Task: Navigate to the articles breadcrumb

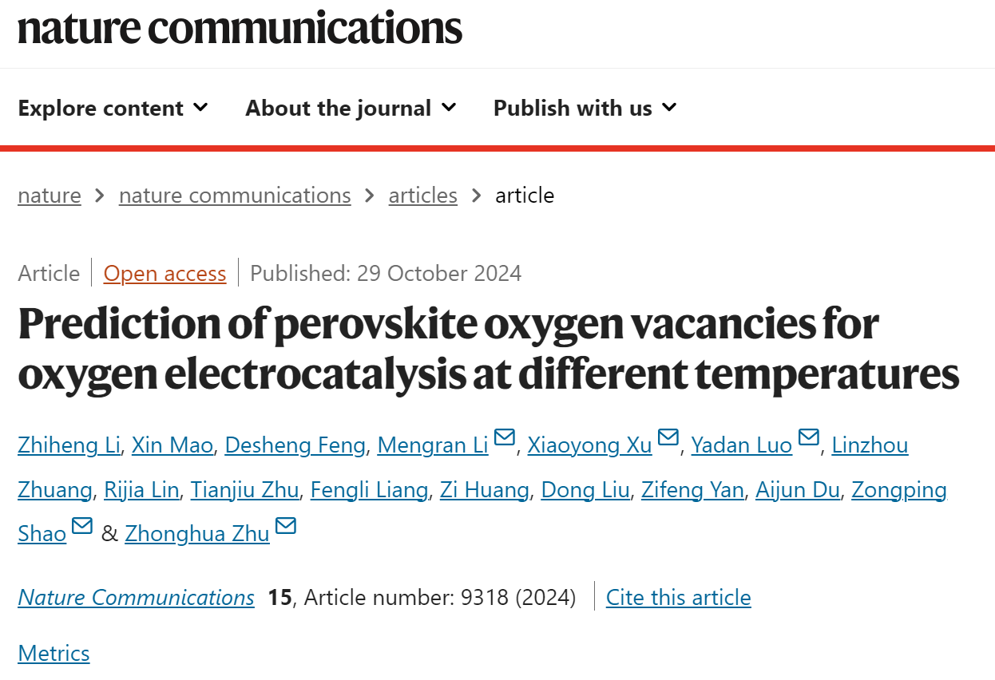Action: coord(423,196)
